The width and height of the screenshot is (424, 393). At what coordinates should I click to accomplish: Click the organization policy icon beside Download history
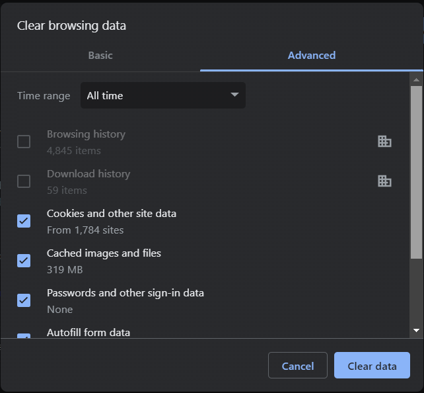pyautogui.click(x=384, y=181)
